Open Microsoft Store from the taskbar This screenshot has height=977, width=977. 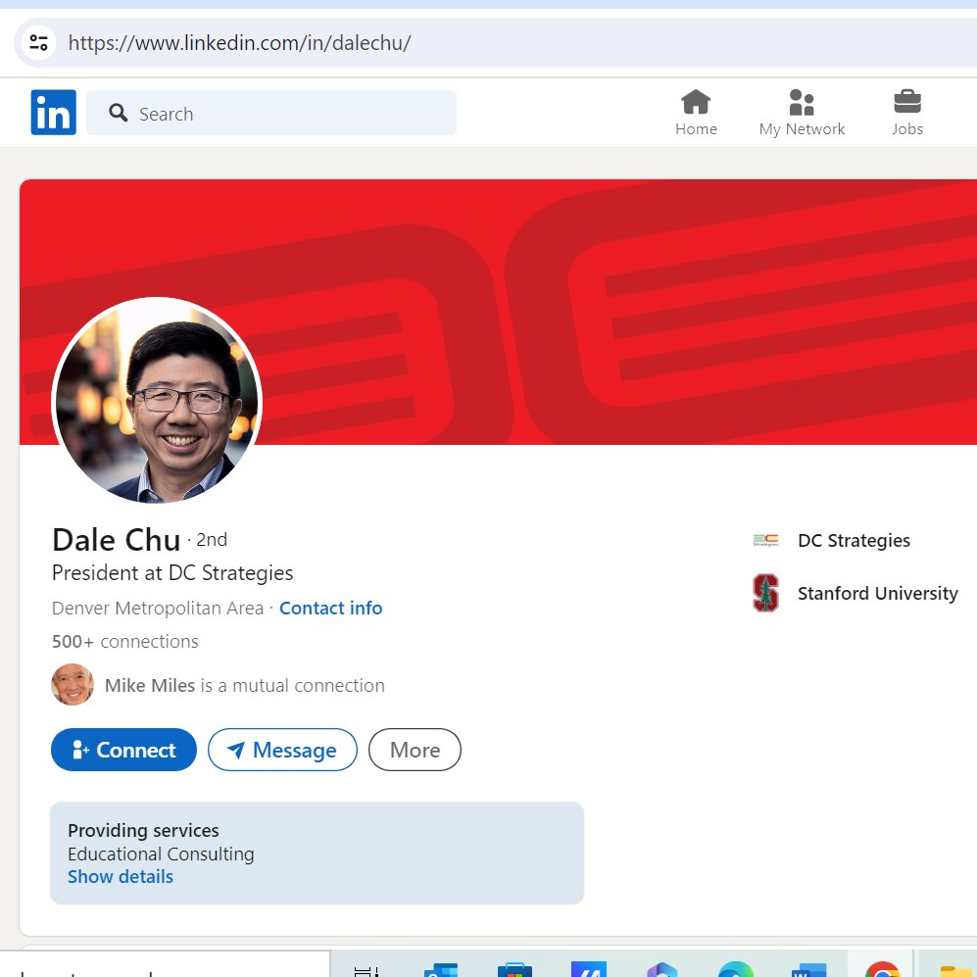514,969
